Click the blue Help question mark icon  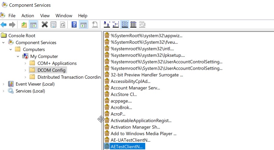pyautogui.click(x=74, y=25)
